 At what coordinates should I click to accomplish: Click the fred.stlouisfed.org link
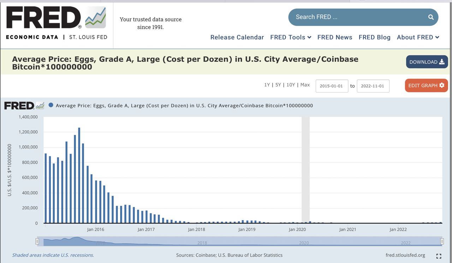[405, 255]
